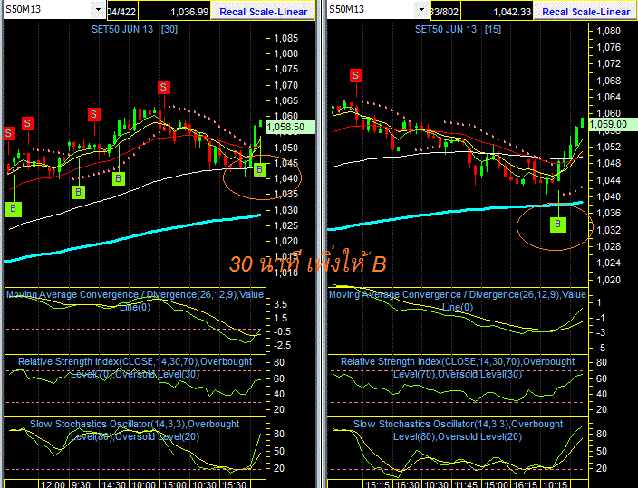Viewport: 638px width, 488px height.
Task: Select the highlighted last price label 1,059.00
Action: [614, 124]
